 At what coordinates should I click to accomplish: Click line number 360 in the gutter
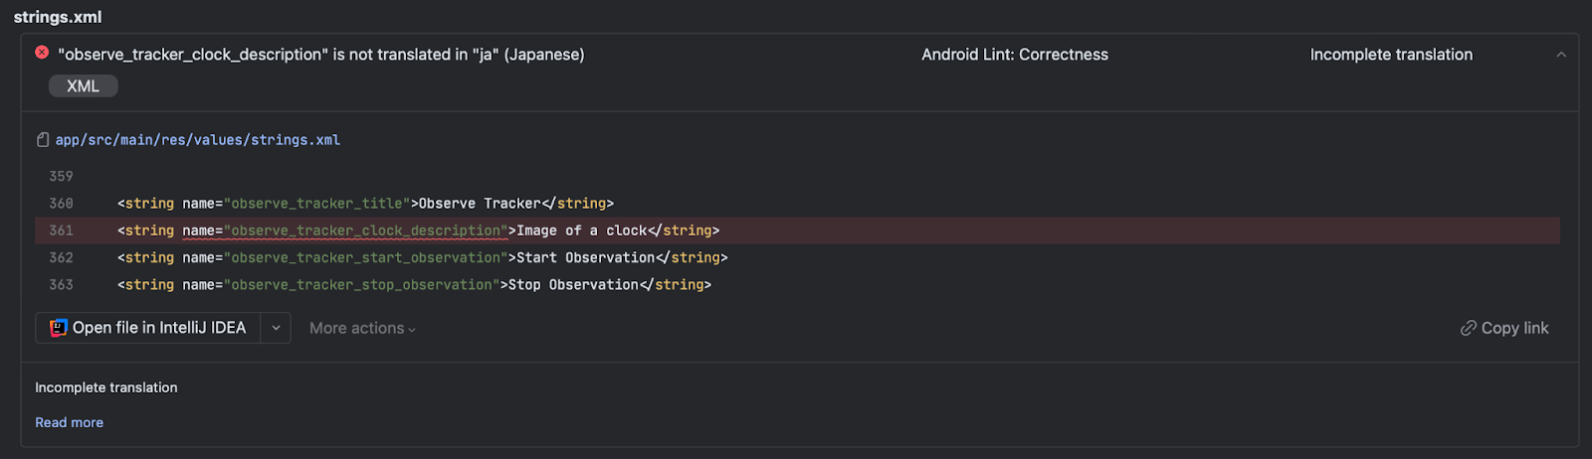coord(62,204)
